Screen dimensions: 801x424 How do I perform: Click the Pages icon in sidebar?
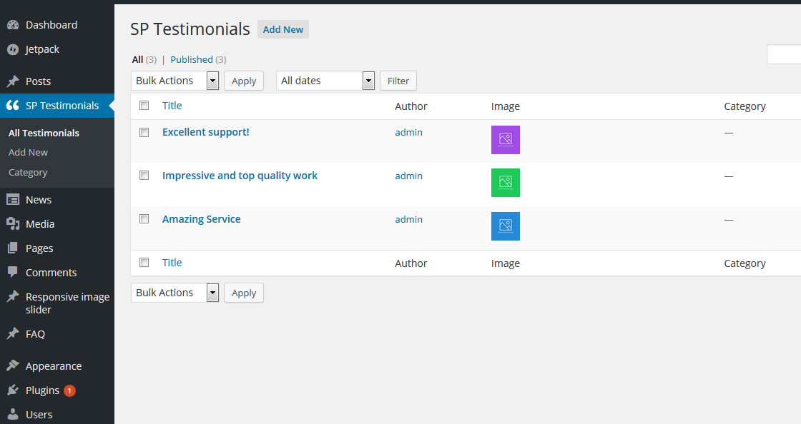tap(13, 248)
